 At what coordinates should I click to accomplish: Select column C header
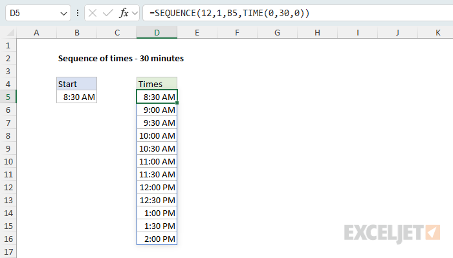point(117,32)
